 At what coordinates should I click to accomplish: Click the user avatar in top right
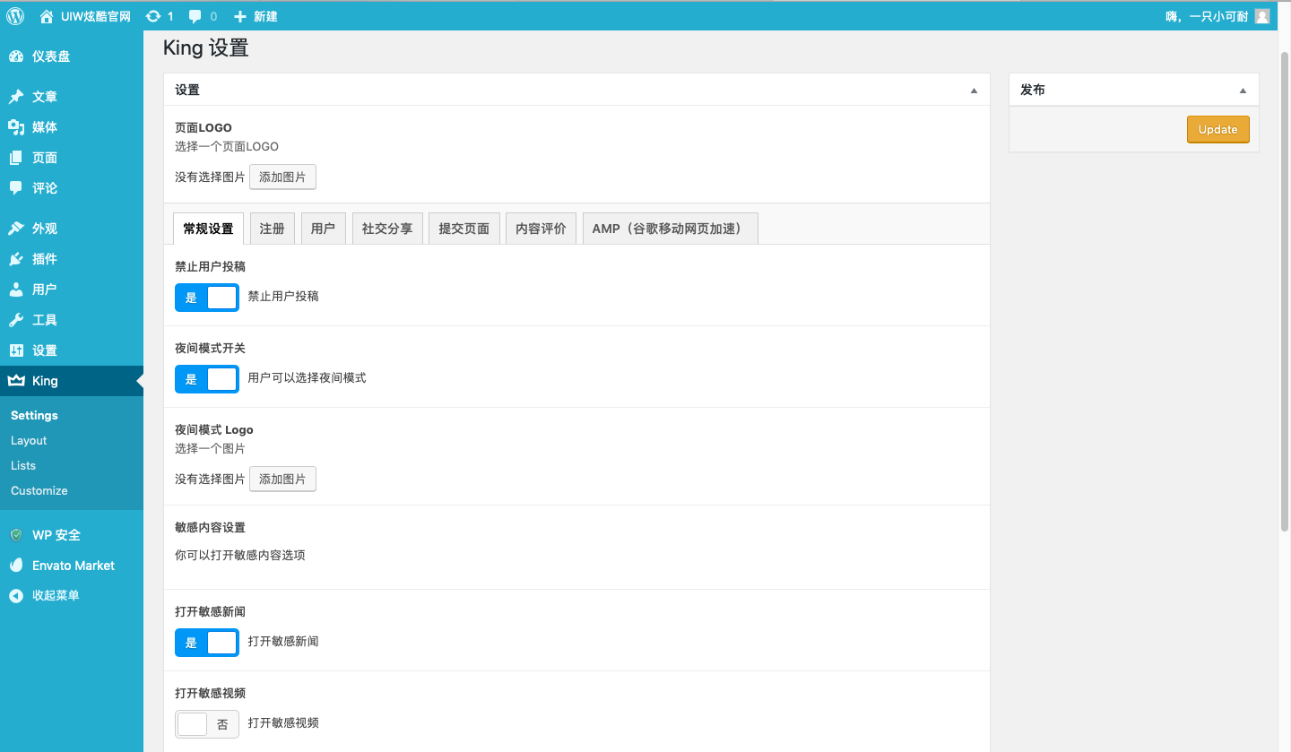[1261, 16]
